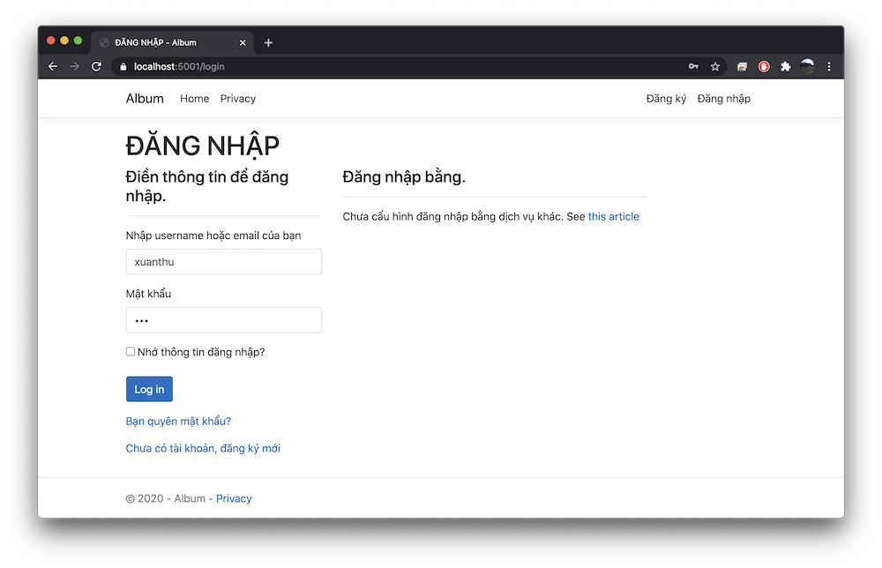
Task: Open the profile avatar menu
Action: 807,66
